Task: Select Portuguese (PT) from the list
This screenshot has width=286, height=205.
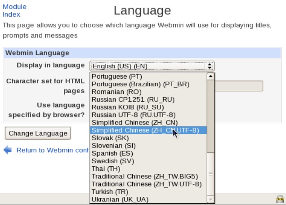Action: (148, 76)
